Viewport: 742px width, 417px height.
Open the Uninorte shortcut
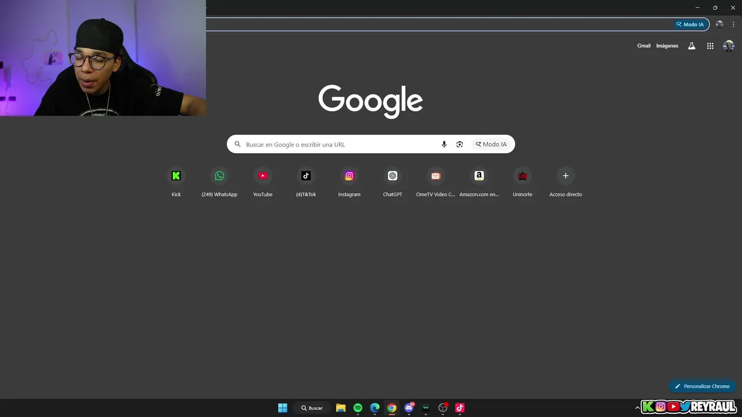pos(522,182)
